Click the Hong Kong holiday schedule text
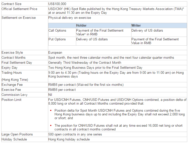Image resolution: width=189 pixels, height=144 pixels. coord(69,139)
